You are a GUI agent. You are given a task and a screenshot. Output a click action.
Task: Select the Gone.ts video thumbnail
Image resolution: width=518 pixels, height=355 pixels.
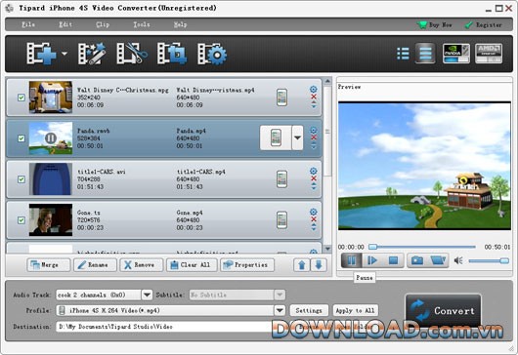51,219
